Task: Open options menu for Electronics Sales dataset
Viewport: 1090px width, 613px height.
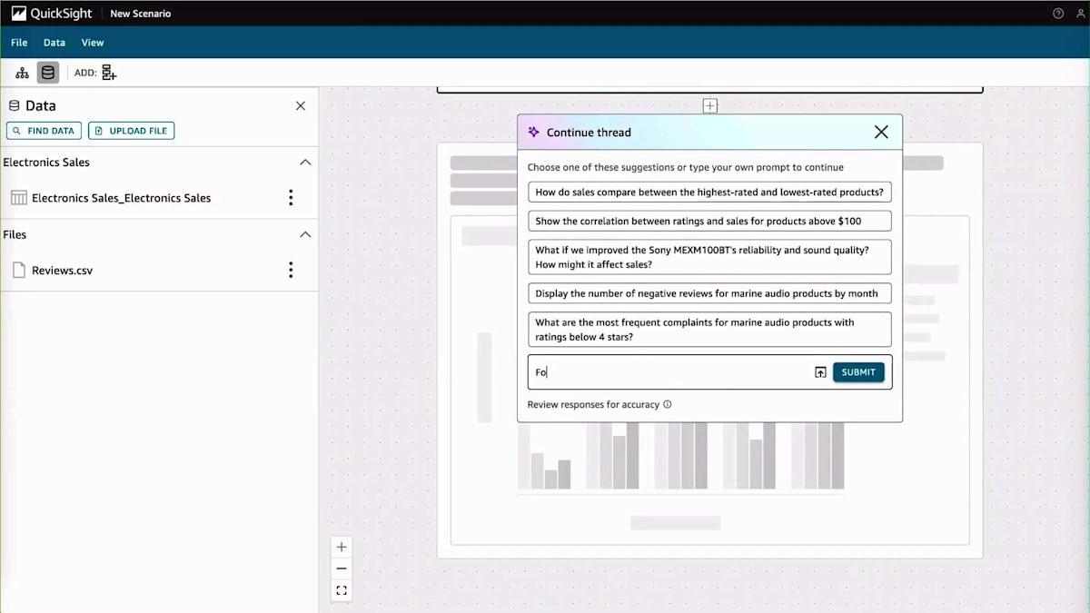Action: click(291, 198)
